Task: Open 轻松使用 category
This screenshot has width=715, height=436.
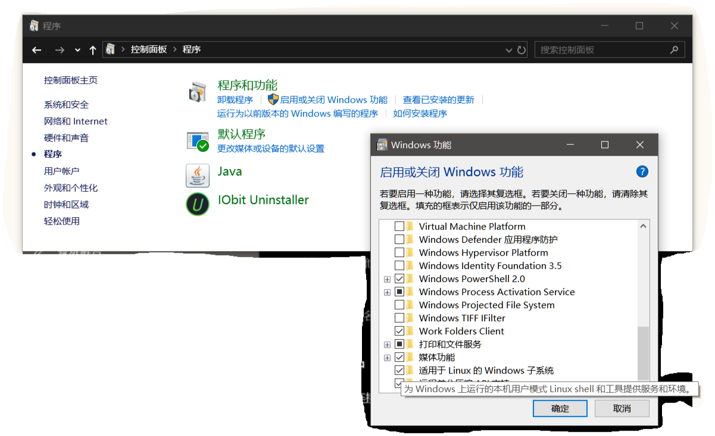Action: pos(61,221)
